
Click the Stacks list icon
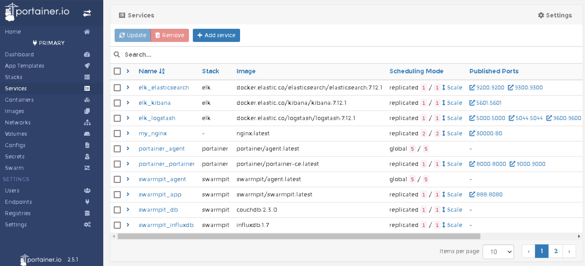click(x=87, y=77)
